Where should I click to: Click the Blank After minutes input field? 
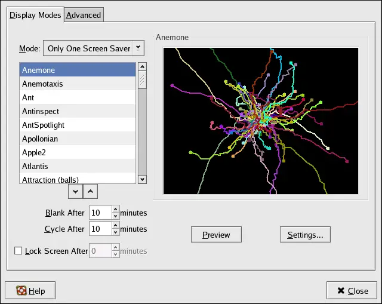(x=100, y=213)
